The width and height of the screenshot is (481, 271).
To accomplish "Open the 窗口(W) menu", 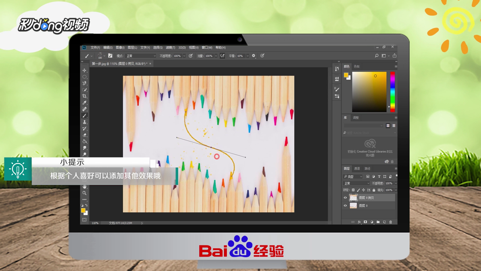I will point(207,48).
